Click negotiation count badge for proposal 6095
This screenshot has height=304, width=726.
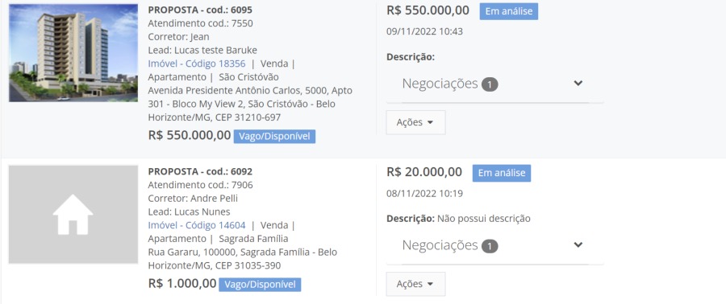coord(490,84)
